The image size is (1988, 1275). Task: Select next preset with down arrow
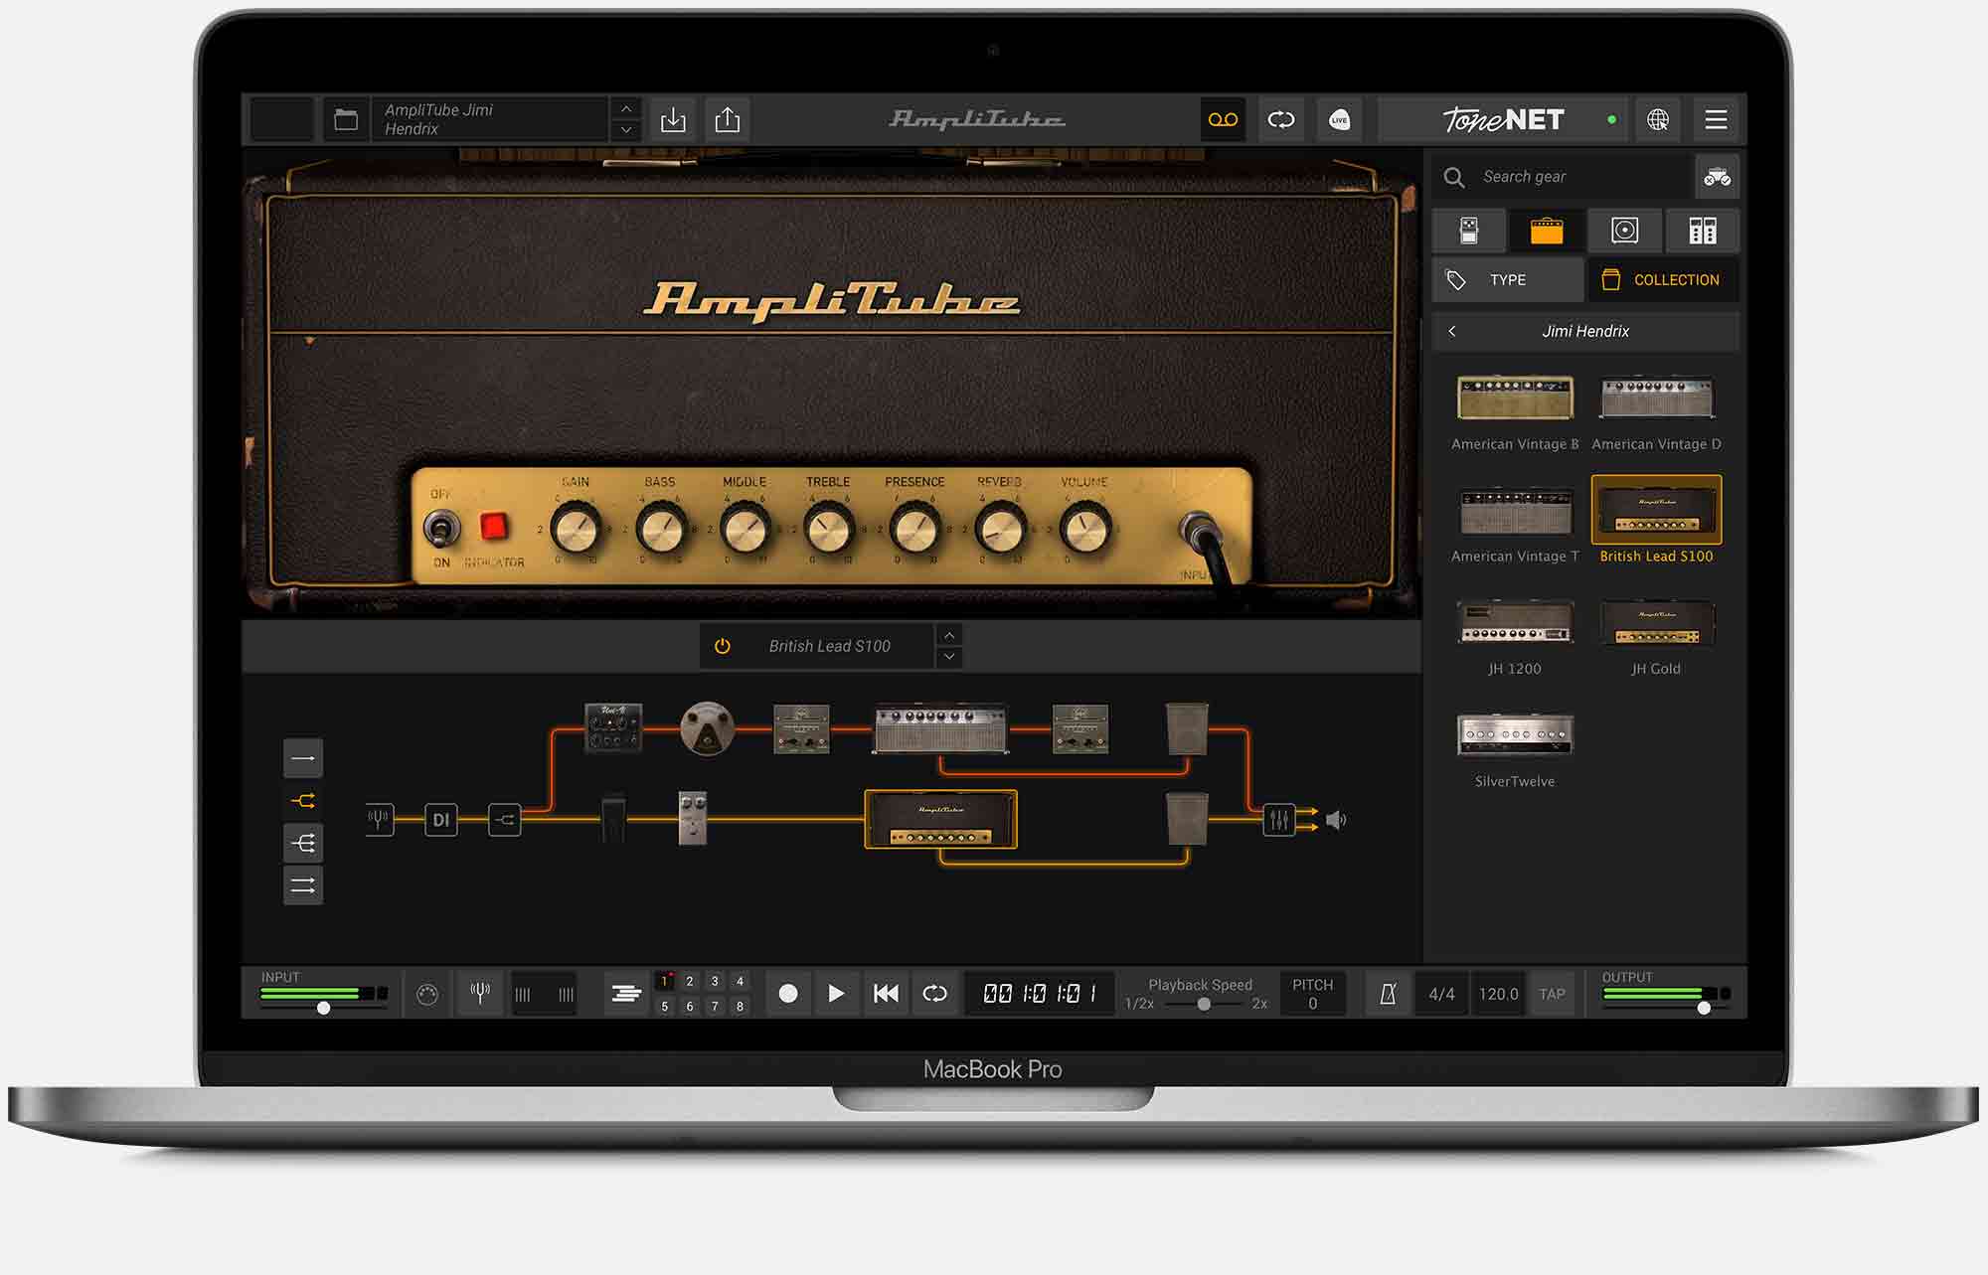(x=625, y=130)
